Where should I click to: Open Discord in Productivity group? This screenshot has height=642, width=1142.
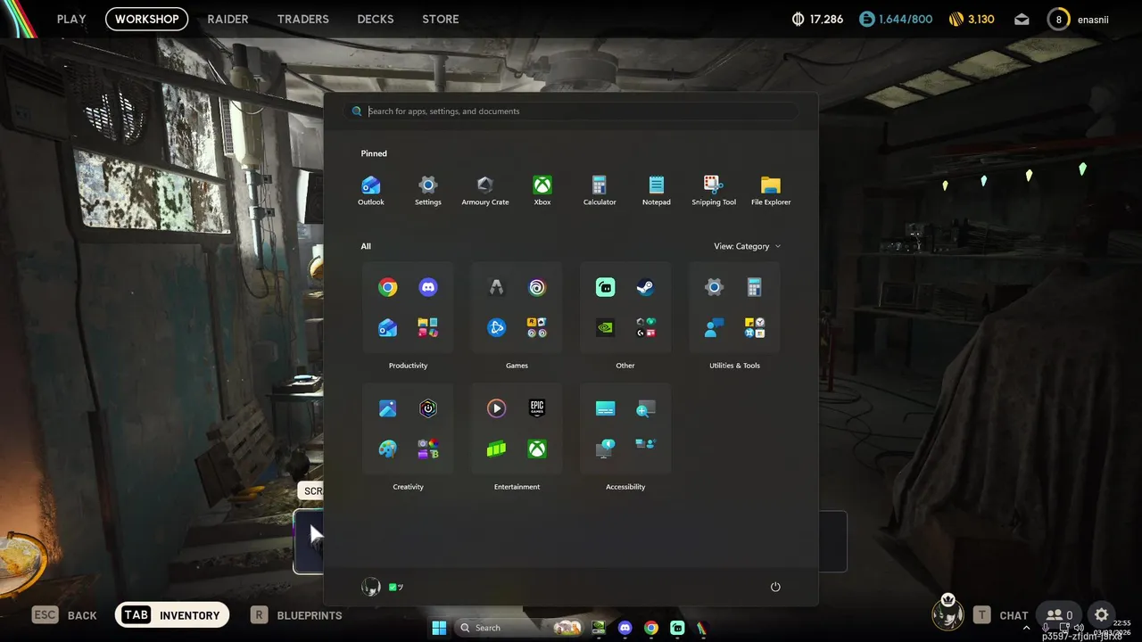click(428, 287)
